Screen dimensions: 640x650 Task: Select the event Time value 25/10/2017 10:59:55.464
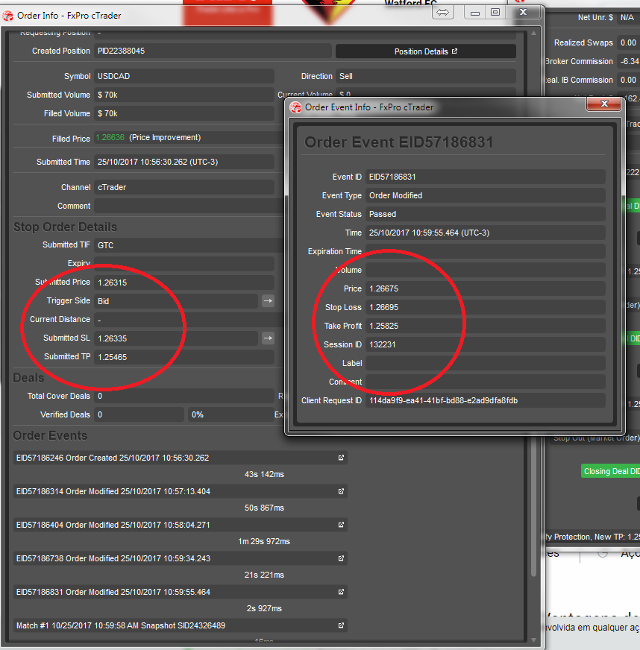[x=430, y=233]
